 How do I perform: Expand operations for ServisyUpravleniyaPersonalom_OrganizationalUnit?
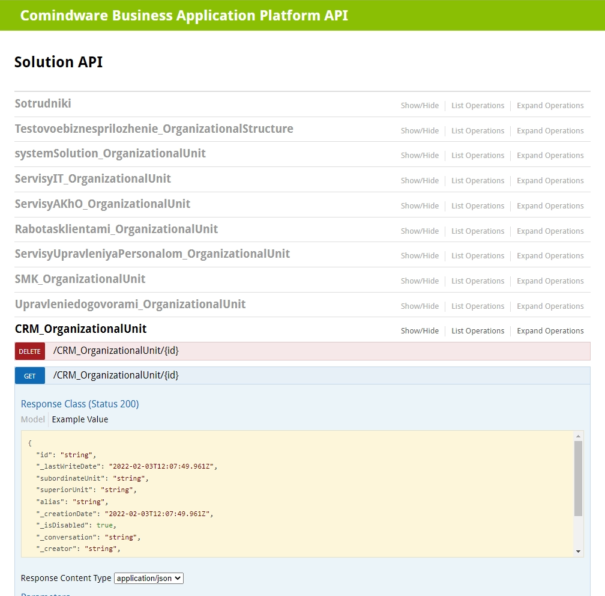(550, 256)
